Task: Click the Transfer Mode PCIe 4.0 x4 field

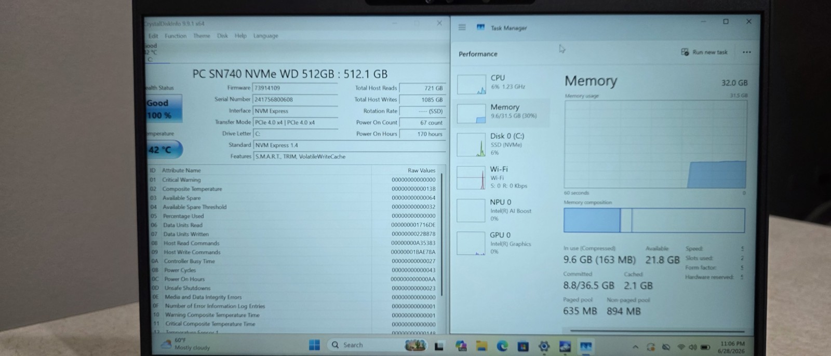Action: coord(295,122)
